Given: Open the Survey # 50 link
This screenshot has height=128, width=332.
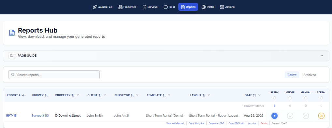Looking at the screenshot, I should (x=40, y=116).
